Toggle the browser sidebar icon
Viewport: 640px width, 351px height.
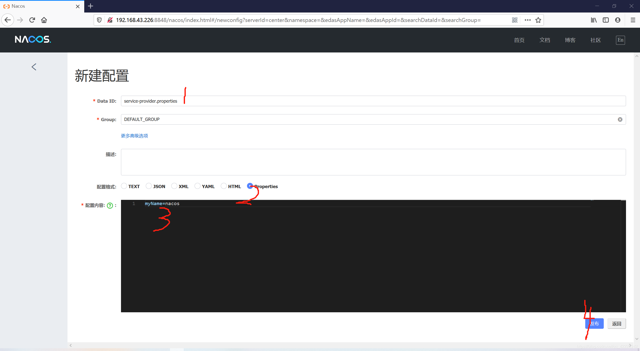coord(606,20)
